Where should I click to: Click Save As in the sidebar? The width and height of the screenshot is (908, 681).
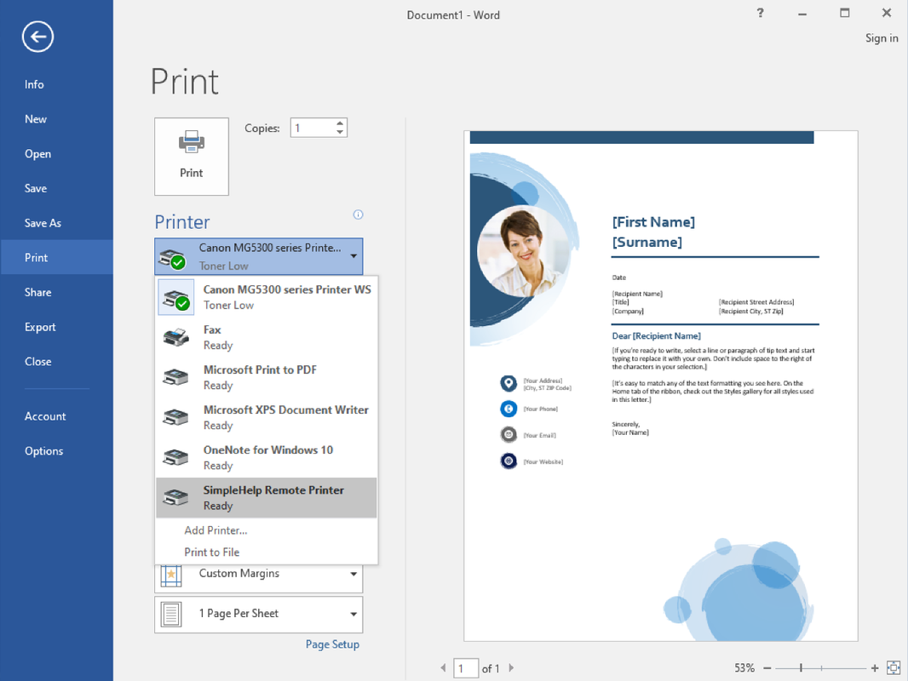click(x=57, y=223)
